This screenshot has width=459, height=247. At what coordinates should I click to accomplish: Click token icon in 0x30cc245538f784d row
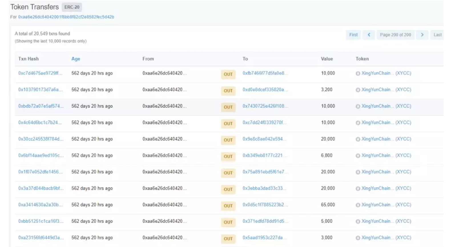click(358, 139)
